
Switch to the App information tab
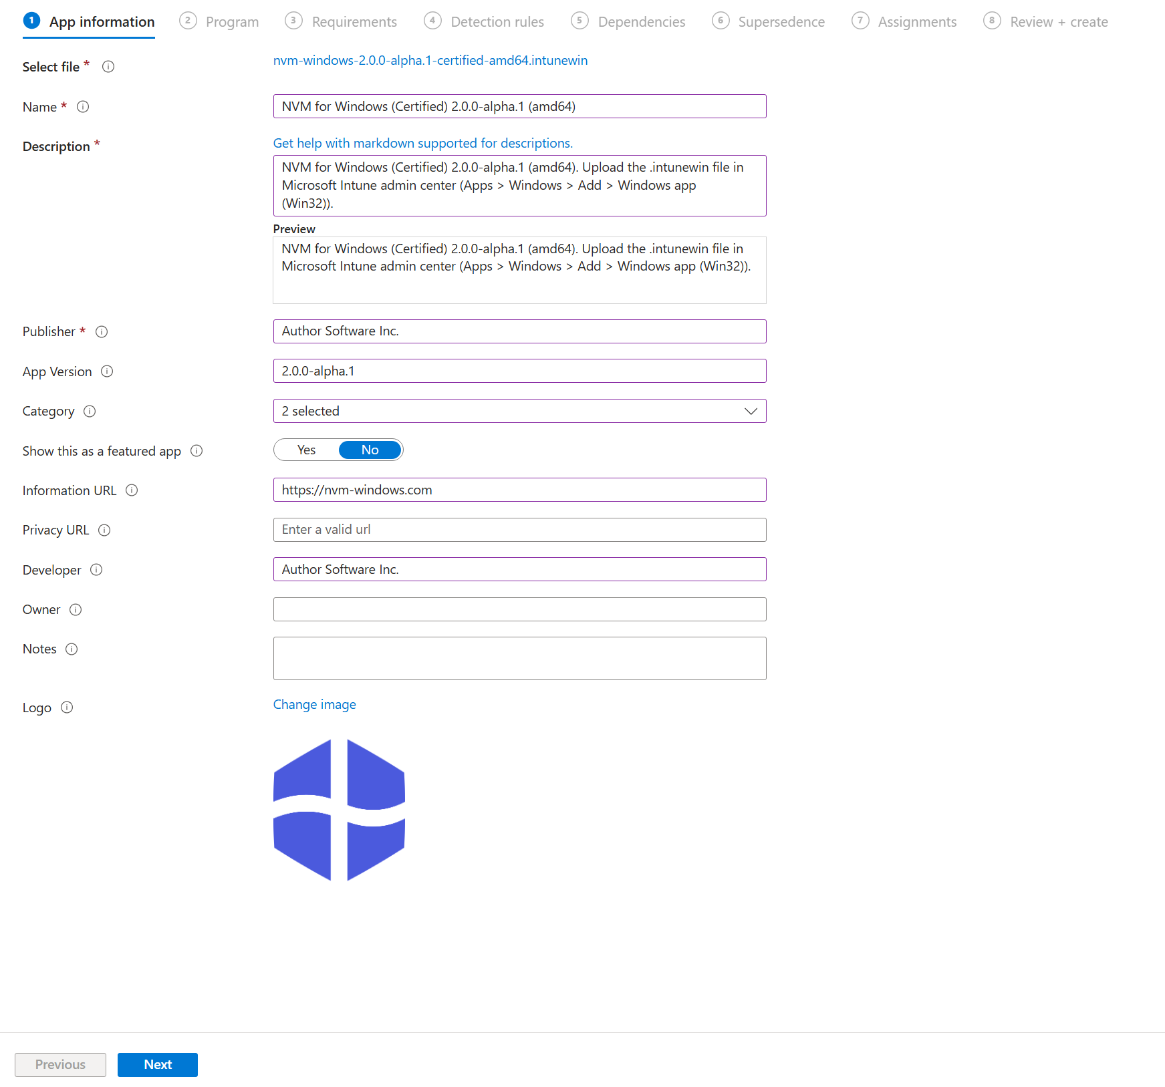pos(89,22)
